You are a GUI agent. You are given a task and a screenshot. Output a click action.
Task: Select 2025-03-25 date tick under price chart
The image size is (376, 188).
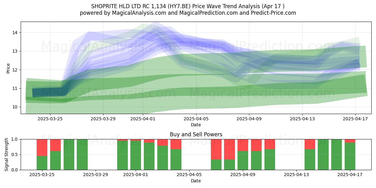coord(50,119)
